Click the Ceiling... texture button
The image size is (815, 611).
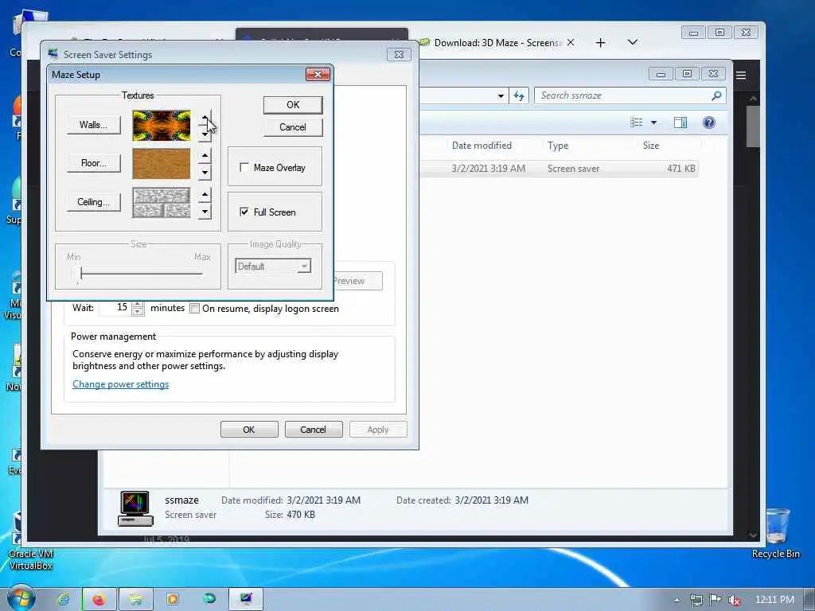[94, 202]
